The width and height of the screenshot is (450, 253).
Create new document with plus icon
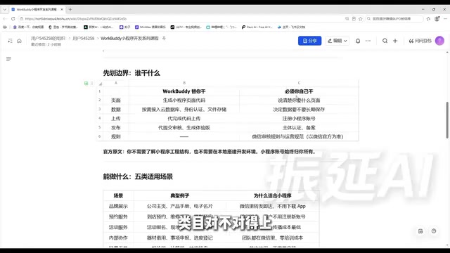pyautogui.click(x=395, y=41)
